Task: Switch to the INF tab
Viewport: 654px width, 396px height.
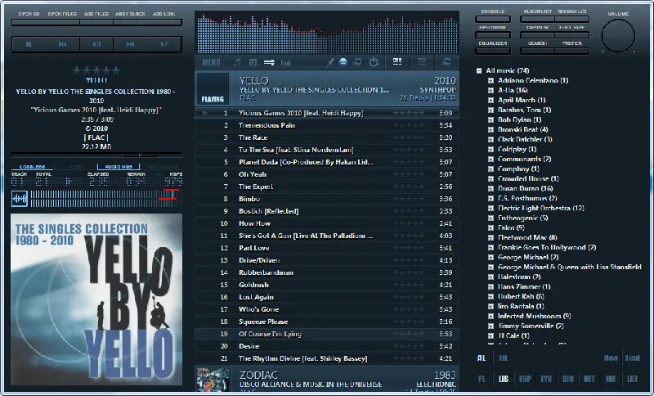Action: point(611,379)
